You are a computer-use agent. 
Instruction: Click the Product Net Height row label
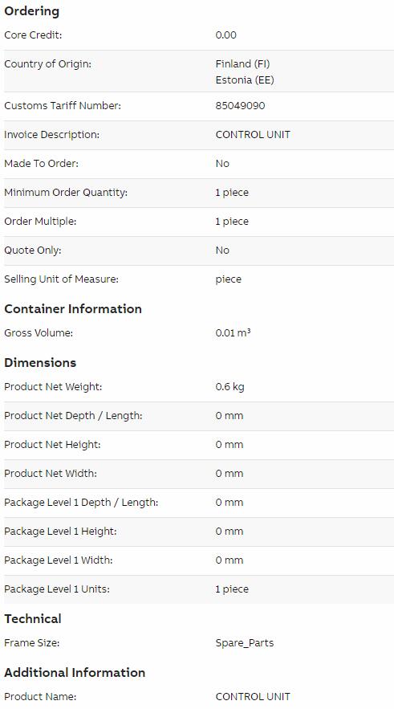pyautogui.click(x=52, y=445)
